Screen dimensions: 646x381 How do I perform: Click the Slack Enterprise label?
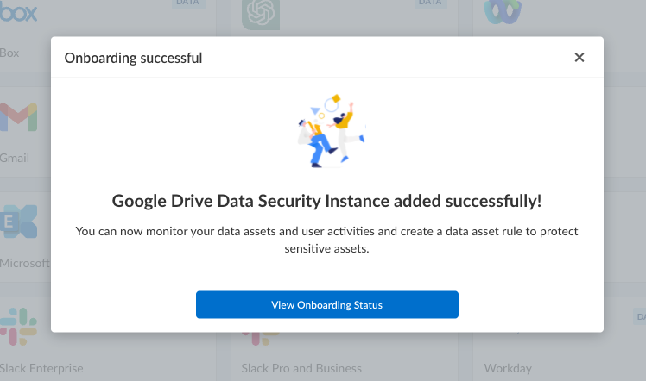click(x=41, y=368)
